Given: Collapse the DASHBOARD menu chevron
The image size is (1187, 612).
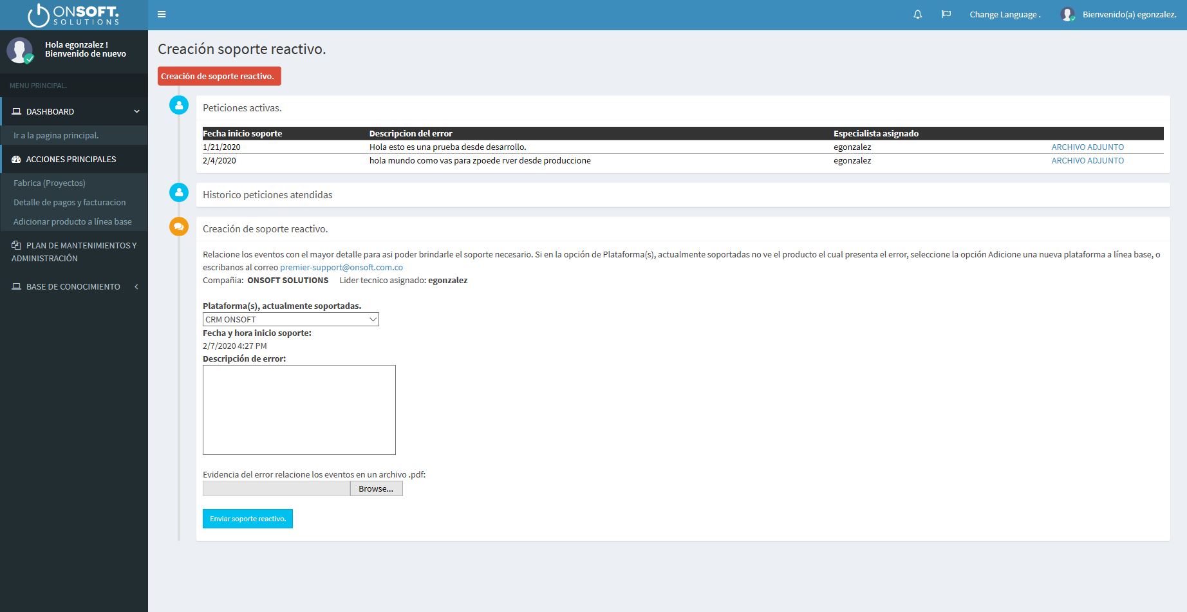Looking at the screenshot, I should [x=136, y=111].
